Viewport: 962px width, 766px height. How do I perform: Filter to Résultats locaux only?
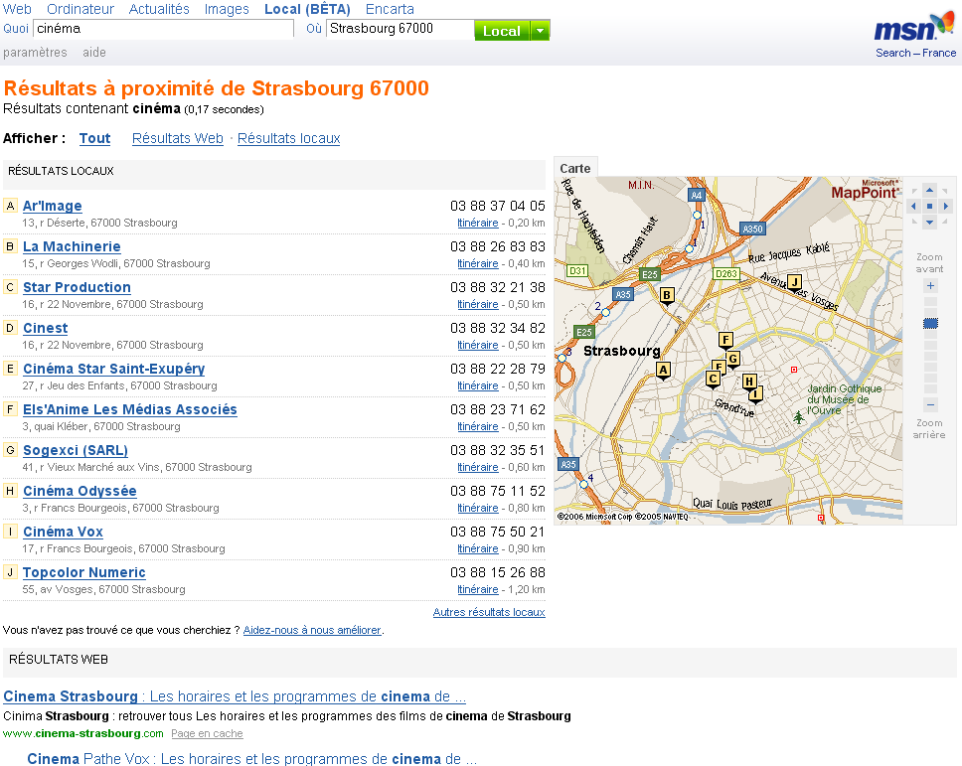(x=289, y=139)
